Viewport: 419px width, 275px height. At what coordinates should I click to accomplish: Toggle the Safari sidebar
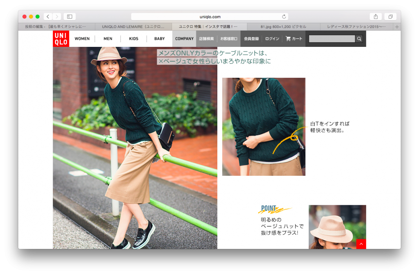click(x=70, y=17)
